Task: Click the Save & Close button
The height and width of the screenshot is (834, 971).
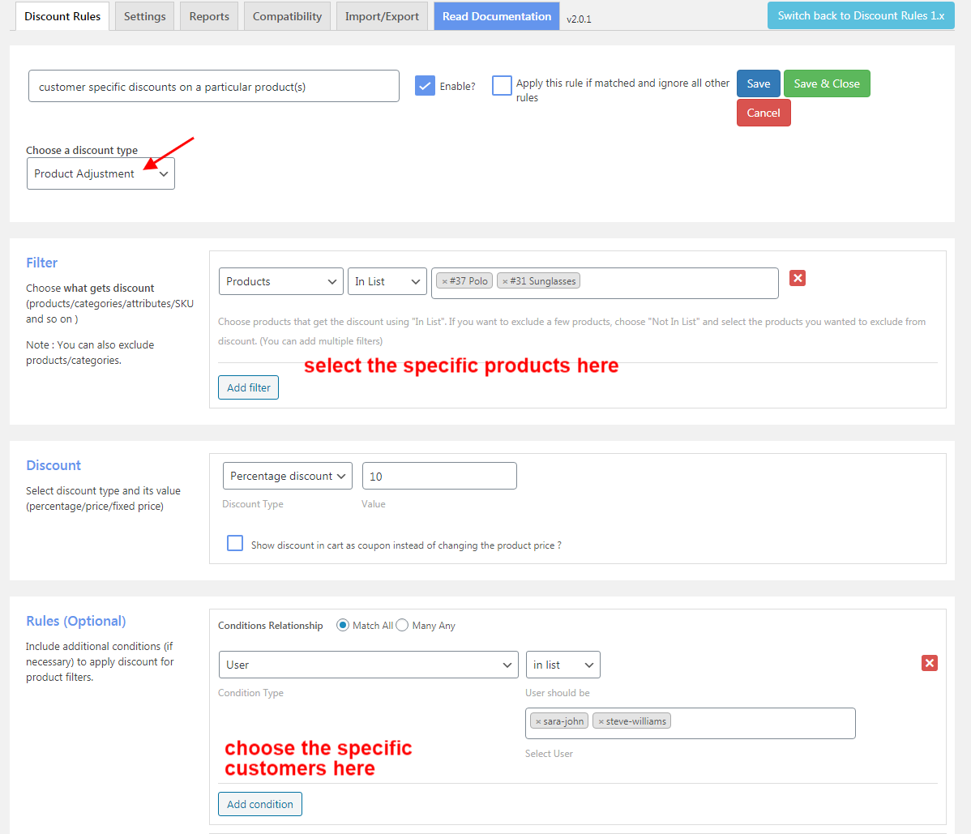Action: pos(827,83)
